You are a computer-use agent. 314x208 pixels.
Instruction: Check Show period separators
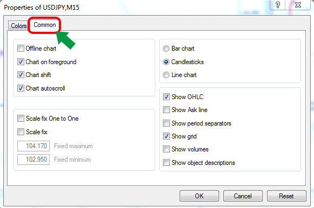click(x=166, y=123)
